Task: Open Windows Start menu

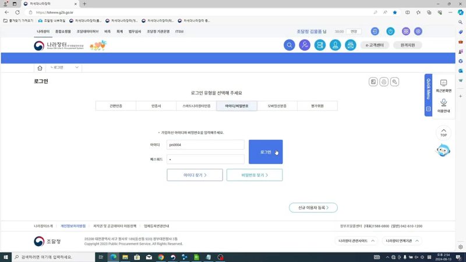Action: [6, 257]
